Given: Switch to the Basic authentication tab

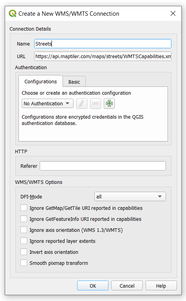Looking at the screenshot, I should [x=74, y=82].
